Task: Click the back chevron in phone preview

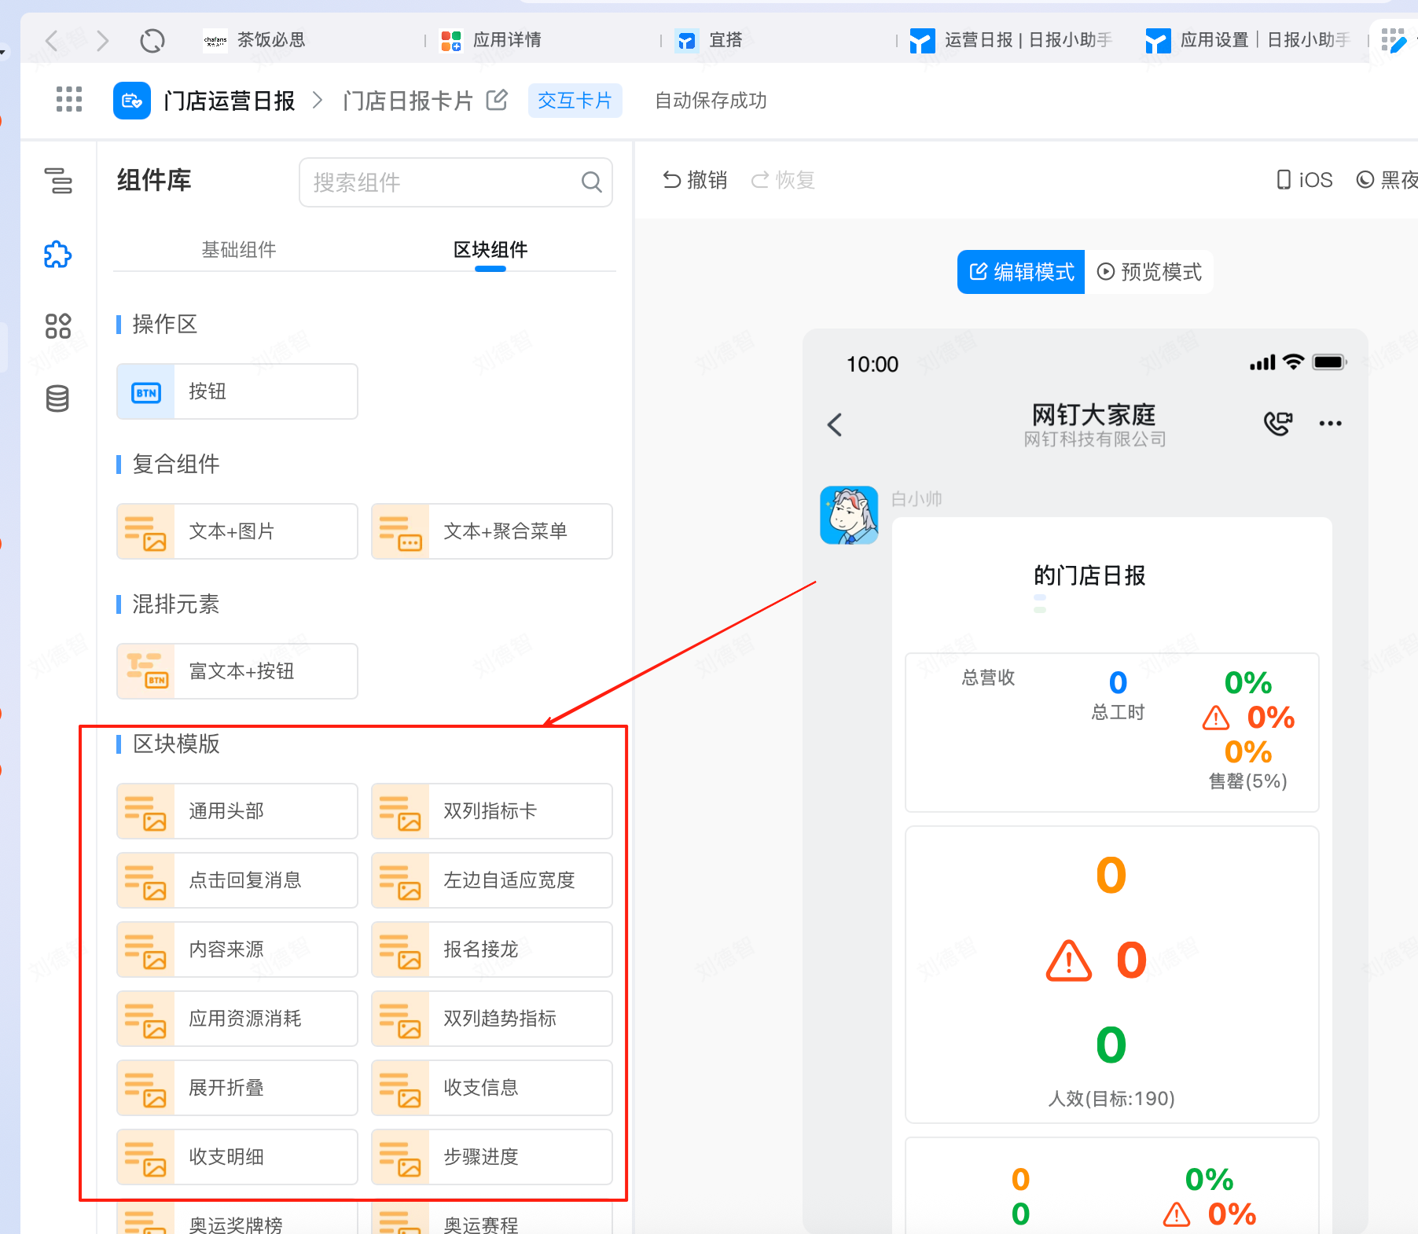Action: [835, 424]
